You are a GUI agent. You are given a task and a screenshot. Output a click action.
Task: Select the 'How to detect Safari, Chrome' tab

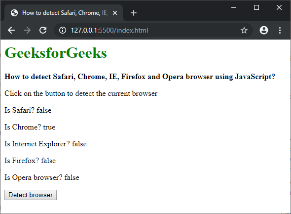click(x=64, y=13)
